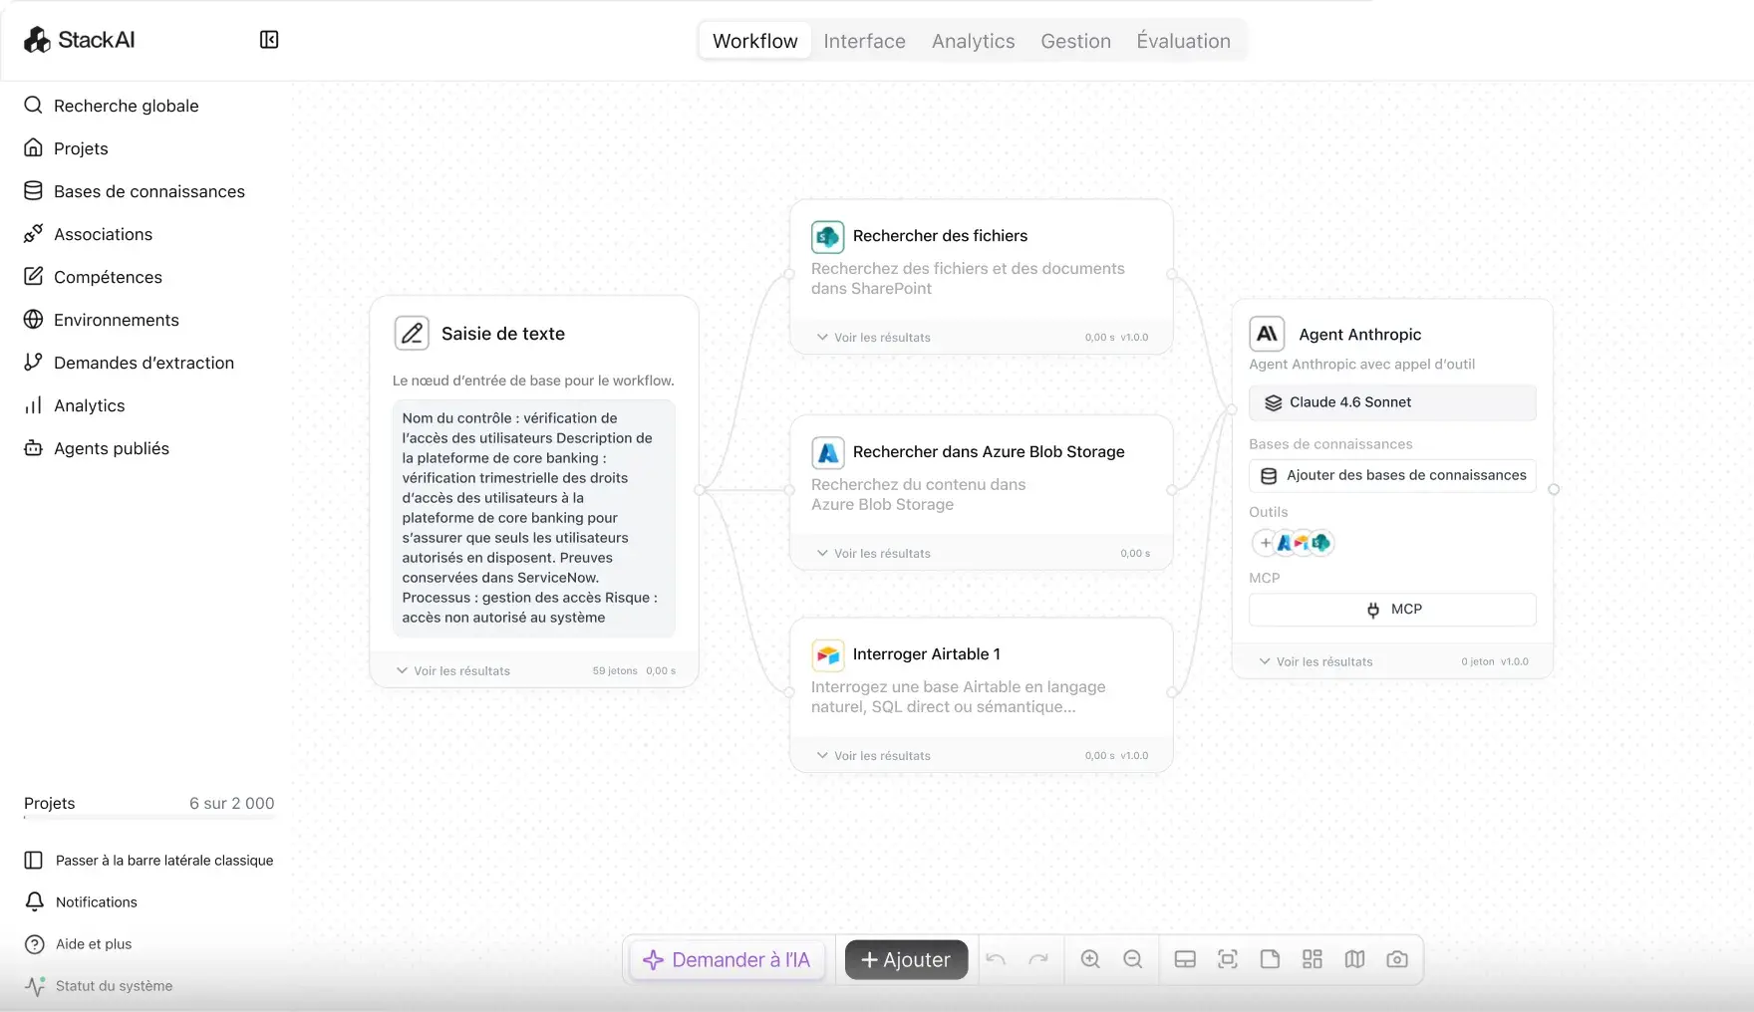Open the Gestion tab
Screen dimensions: 1754x1012
click(x=1075, y=41)
